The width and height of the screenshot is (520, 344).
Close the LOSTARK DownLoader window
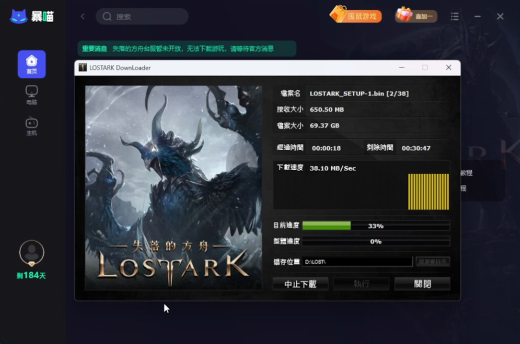point(448,68)
